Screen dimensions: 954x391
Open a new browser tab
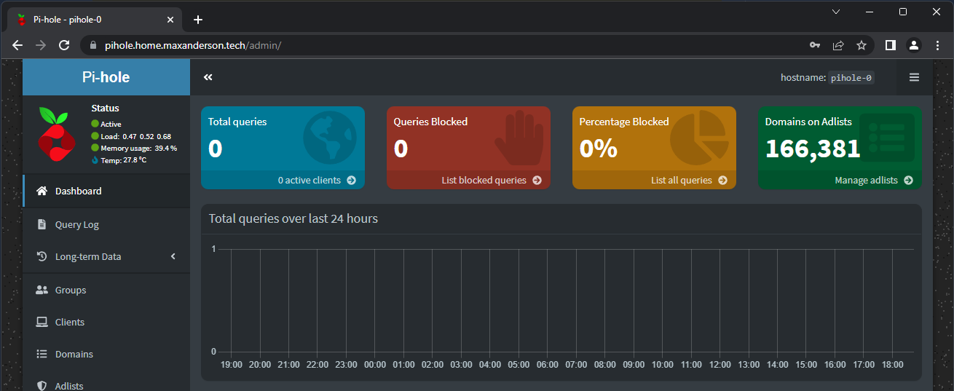[198, 20]
